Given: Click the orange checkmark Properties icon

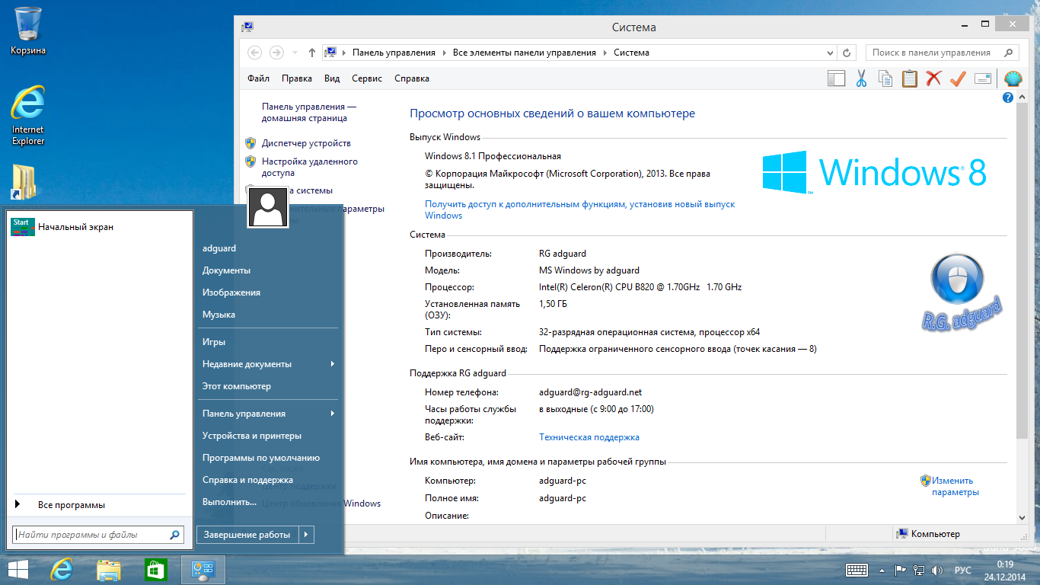Looking at the screenshot, I should point(958,78).
